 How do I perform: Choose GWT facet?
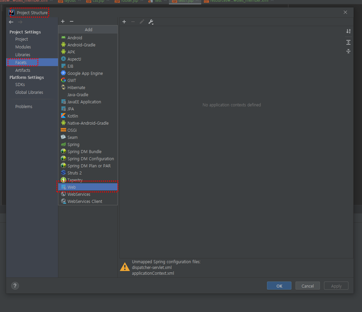coord(88,81)
